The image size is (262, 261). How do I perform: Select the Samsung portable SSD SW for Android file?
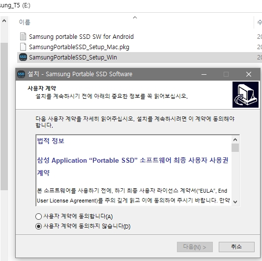pos(81,36)
